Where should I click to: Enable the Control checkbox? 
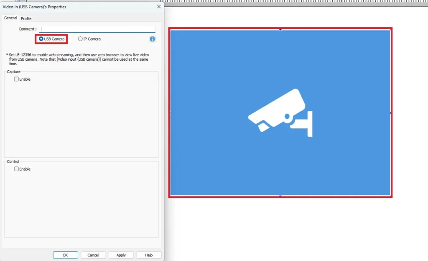pyautogui.click(x=16, y=169)
